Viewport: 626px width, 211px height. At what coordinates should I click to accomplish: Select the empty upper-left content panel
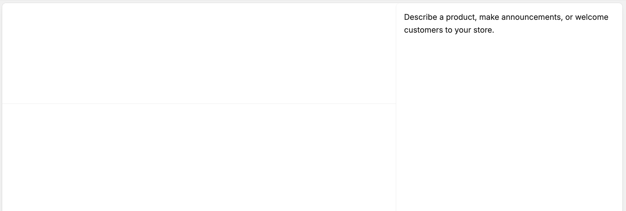(199, 53)
